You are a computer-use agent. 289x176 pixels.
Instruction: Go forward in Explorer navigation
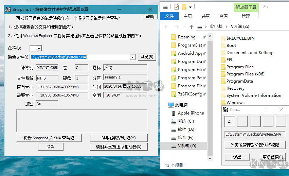(x=176, y=27)
